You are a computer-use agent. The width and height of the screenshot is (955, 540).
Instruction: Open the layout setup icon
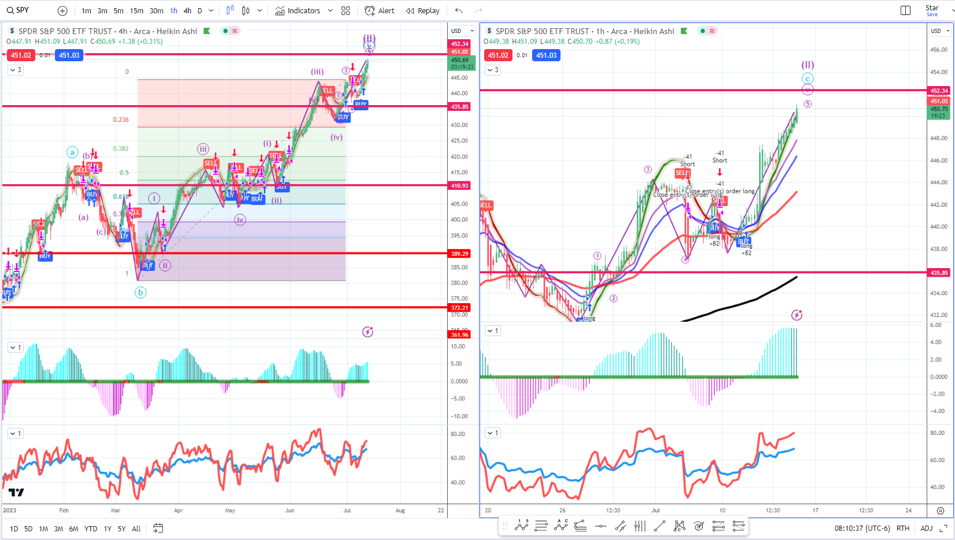(x=906, y=10)
